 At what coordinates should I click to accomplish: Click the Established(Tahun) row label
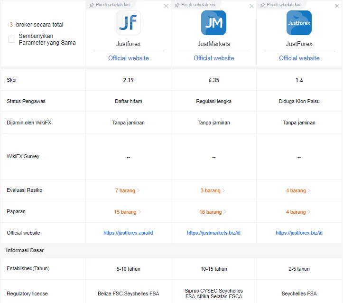(x=28, y=268)
